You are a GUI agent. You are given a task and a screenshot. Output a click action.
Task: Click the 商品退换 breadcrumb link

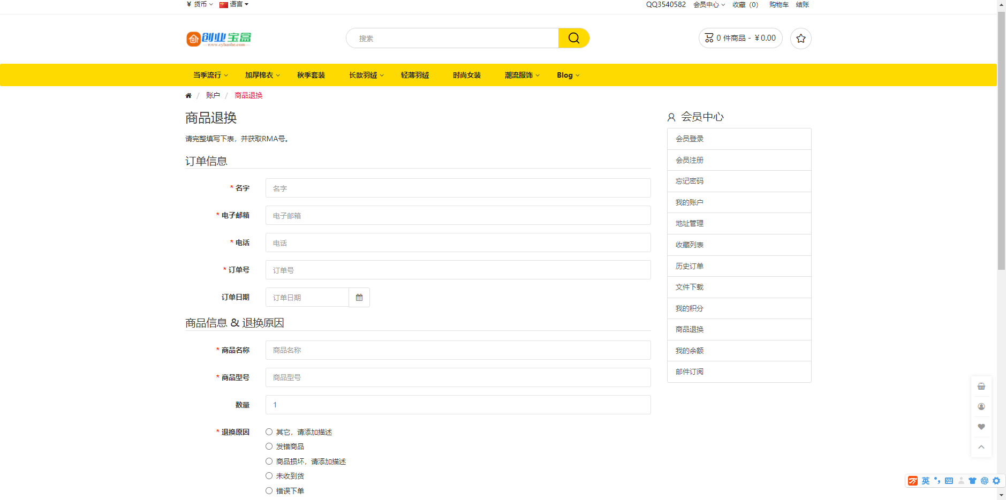(248, 95)
